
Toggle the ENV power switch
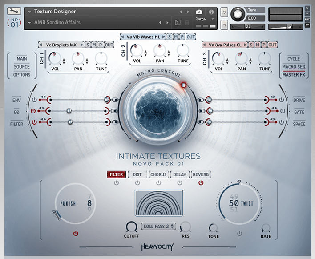coord(34,100)
